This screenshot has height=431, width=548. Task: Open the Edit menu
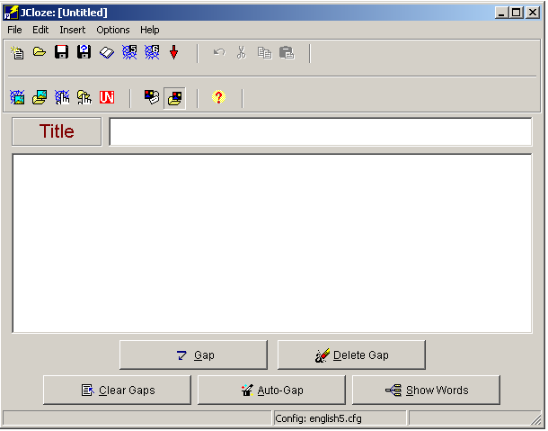pos(40,30)
